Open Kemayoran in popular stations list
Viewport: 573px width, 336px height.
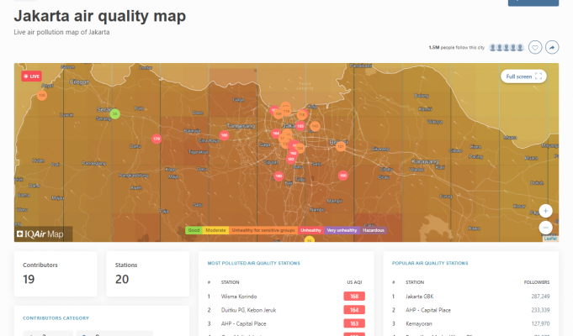[x=422, y=323]
